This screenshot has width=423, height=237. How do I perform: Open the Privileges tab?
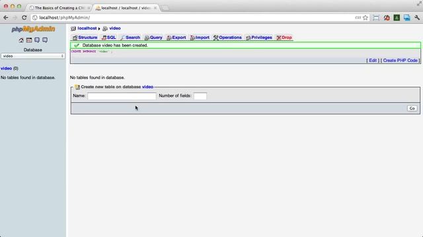(x=259, y=38)
